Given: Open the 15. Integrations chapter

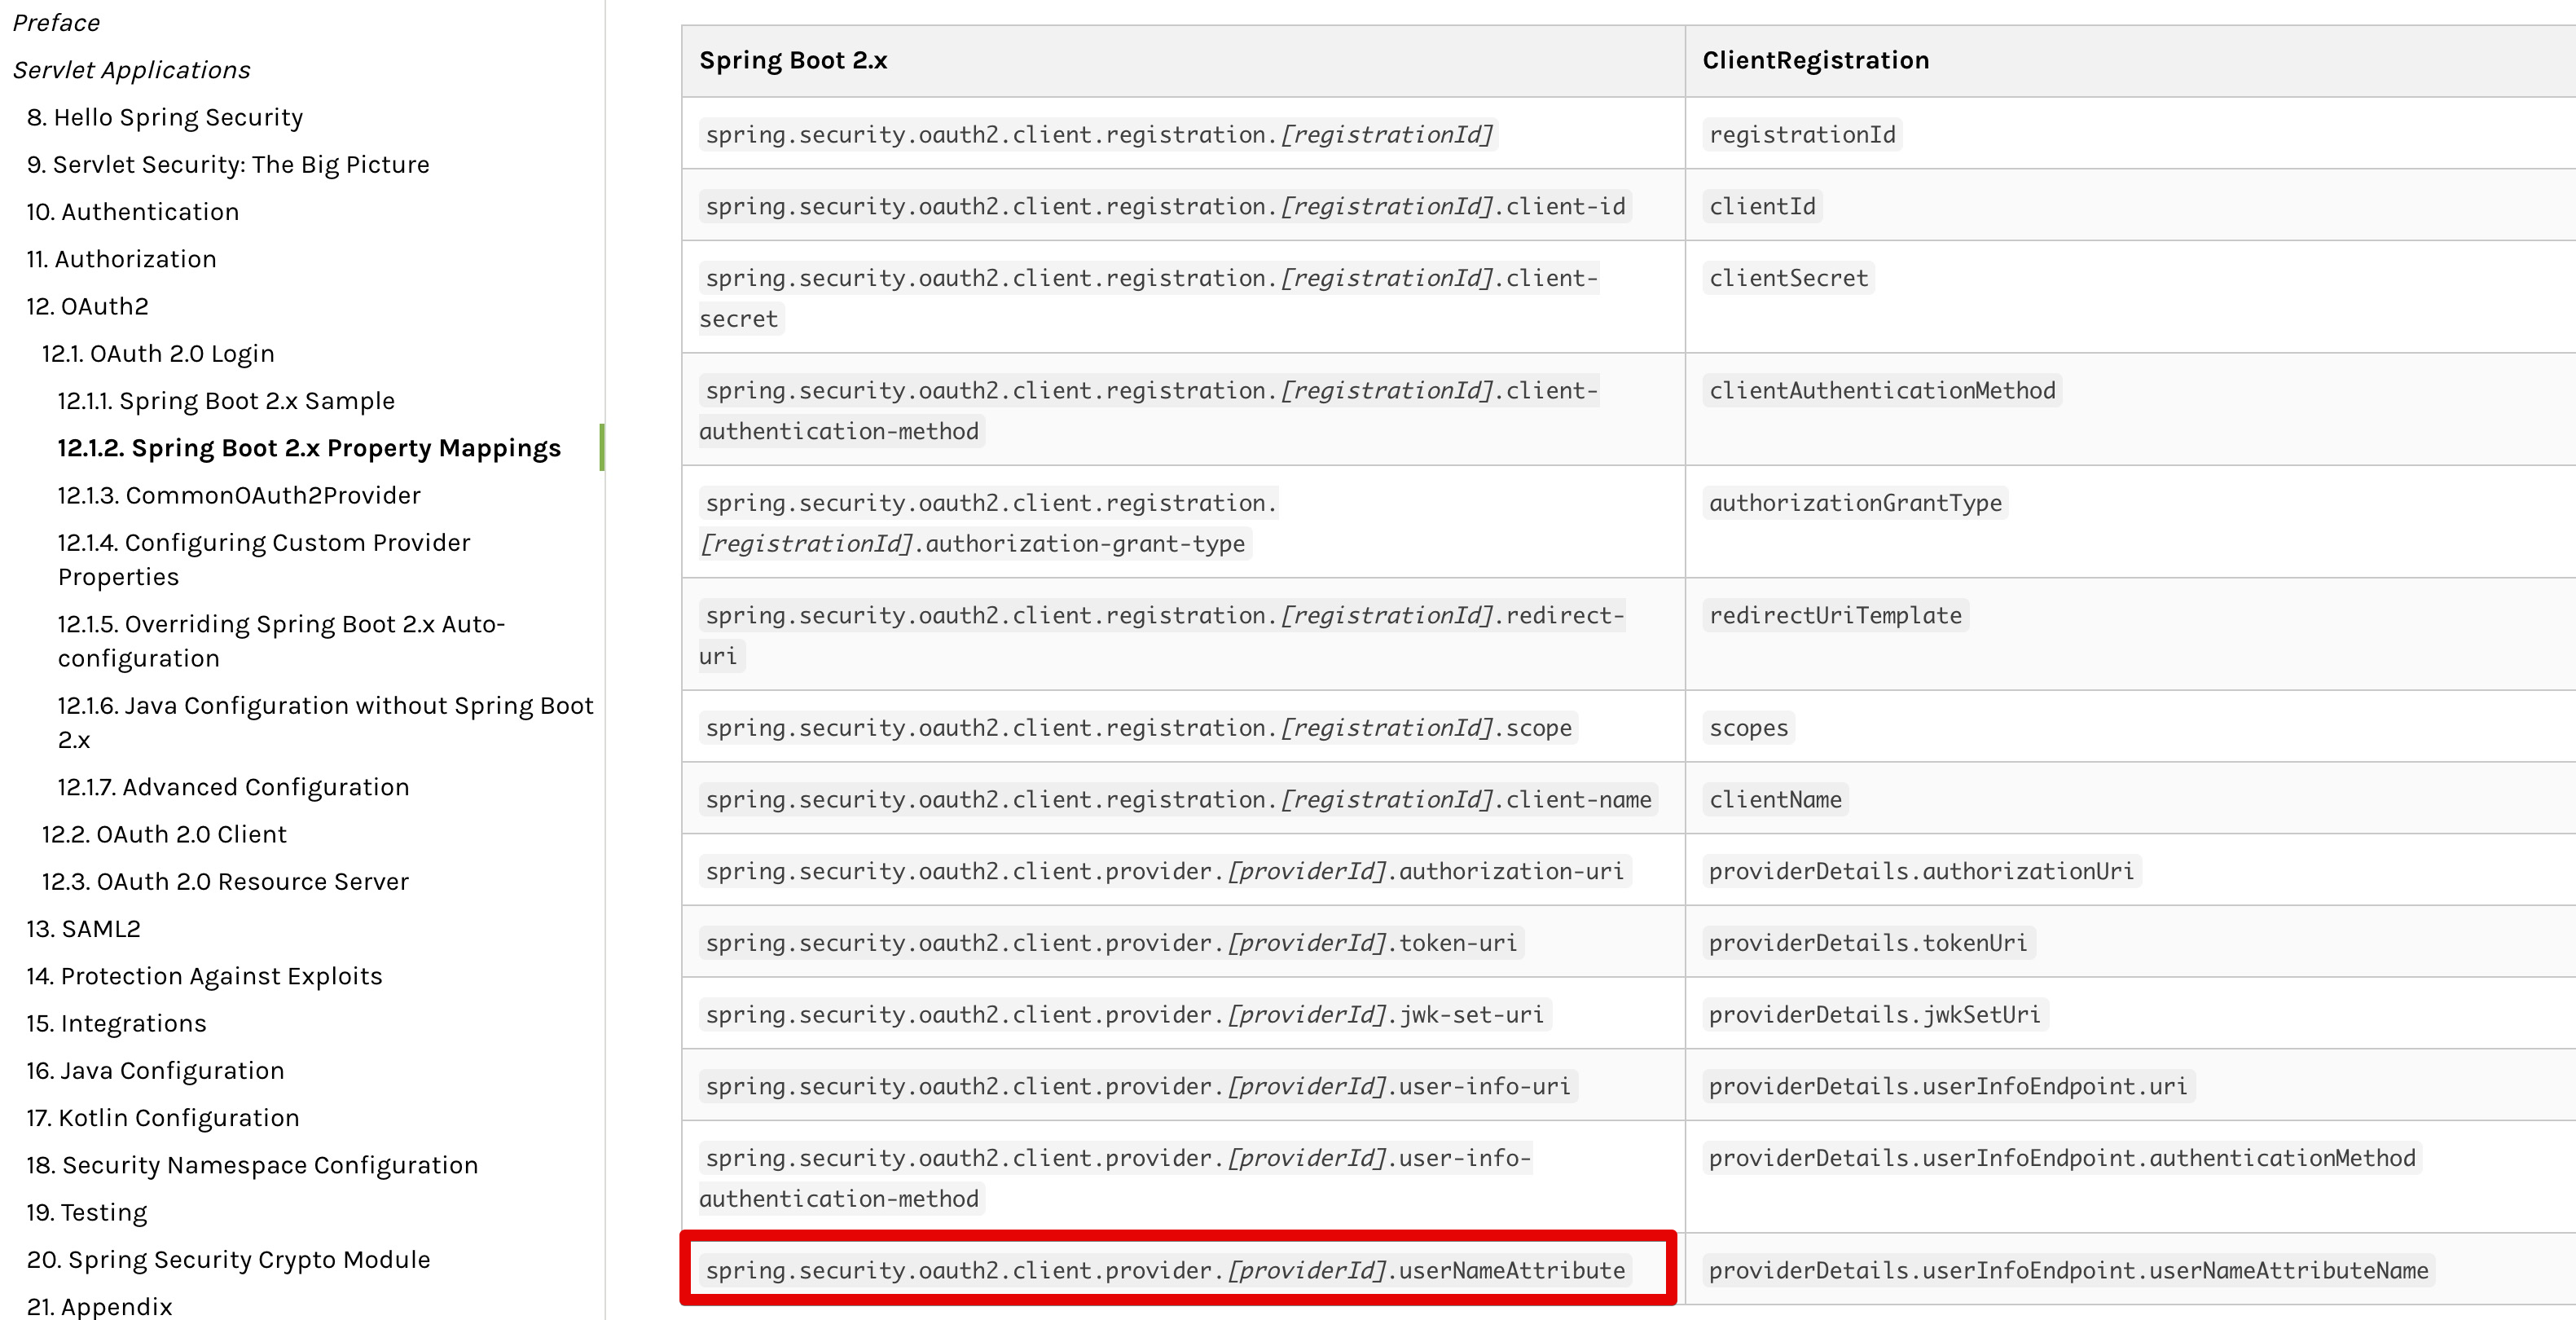Looking at the screenshot, I should [116, 1023].
